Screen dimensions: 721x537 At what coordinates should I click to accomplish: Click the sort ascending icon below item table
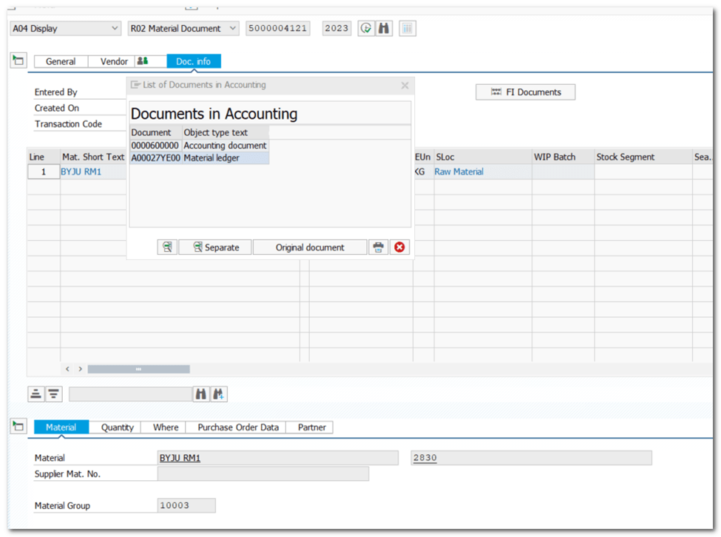[x=36, y=394]
